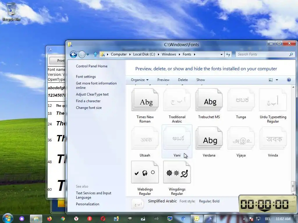
Task: Select the Verdana font icon
Action: [209, 138]
